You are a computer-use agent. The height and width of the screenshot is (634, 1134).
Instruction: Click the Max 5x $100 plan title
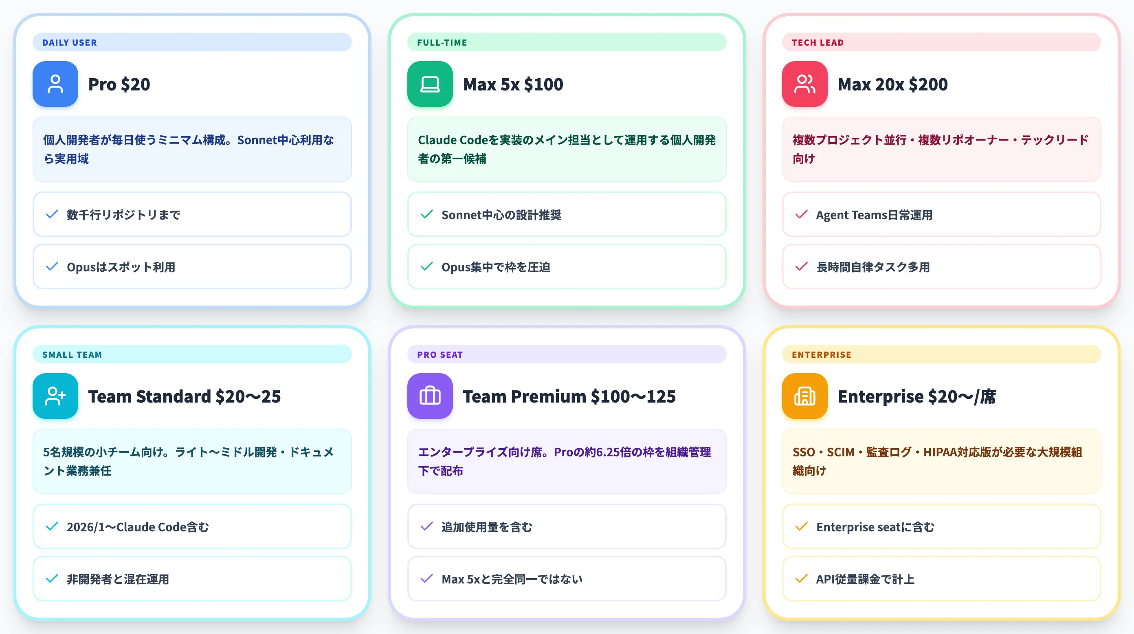click(513, 84)
